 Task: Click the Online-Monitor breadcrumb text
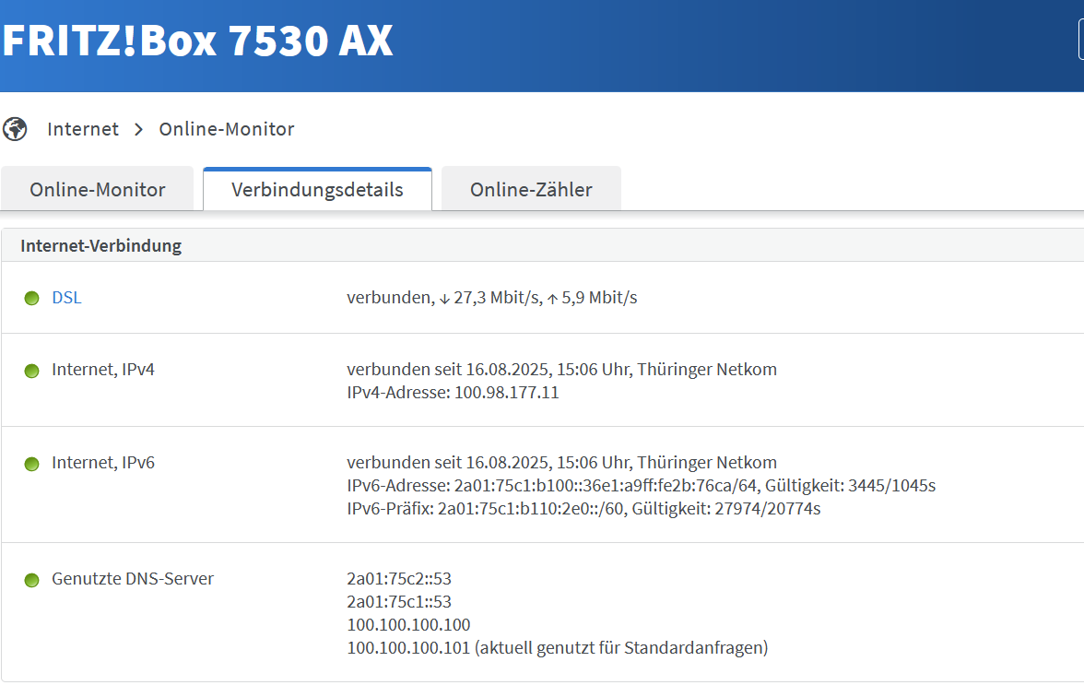coord(227,129)
